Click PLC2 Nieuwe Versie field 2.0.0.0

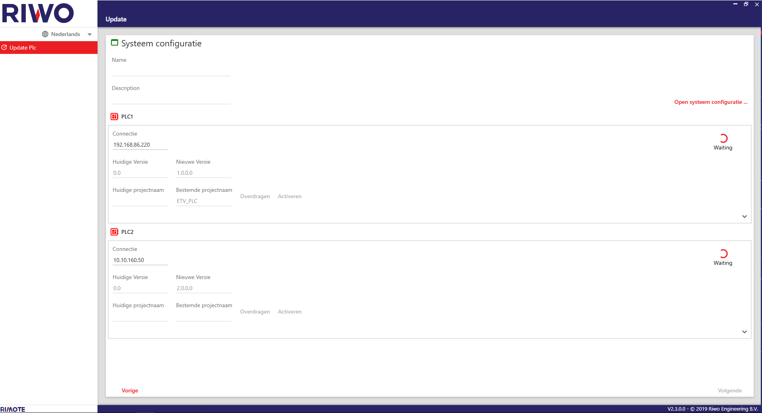point(204,288)
